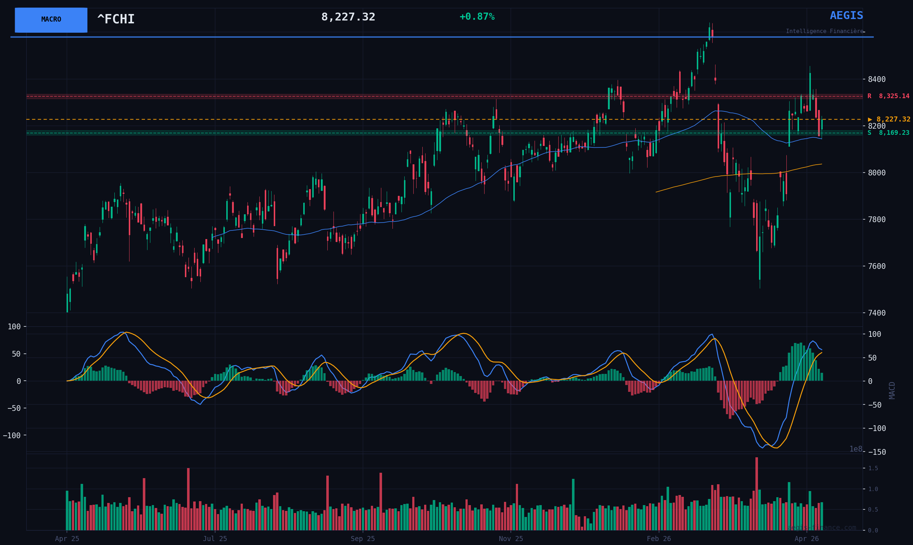
Task: Click the Sep 25 date tick
Action: 363,539
